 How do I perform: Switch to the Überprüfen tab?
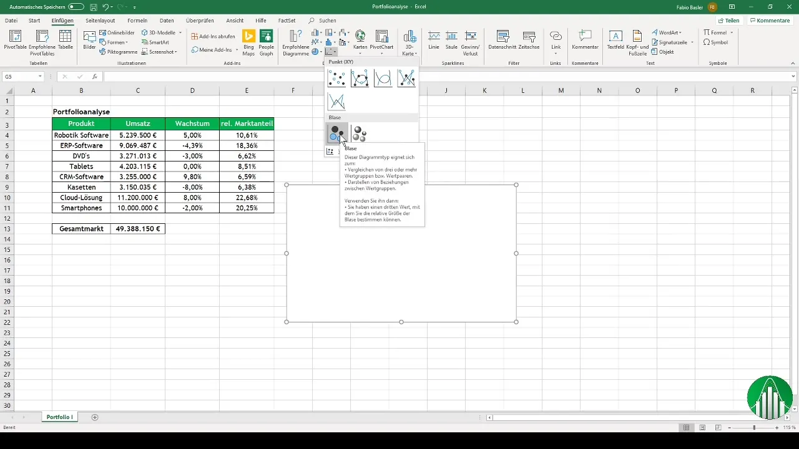tap(200, 21)
